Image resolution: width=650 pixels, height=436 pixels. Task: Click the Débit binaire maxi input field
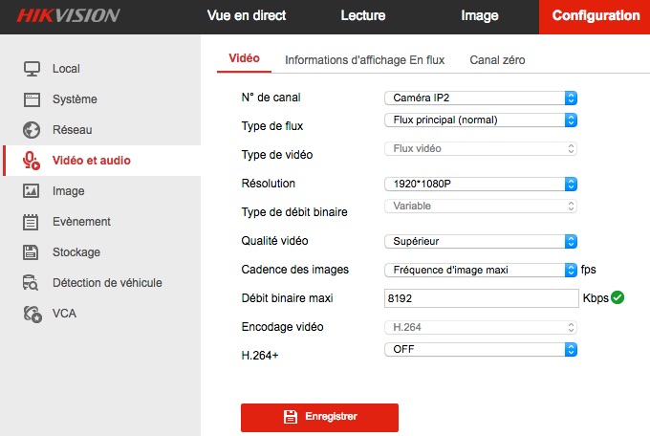481,298
